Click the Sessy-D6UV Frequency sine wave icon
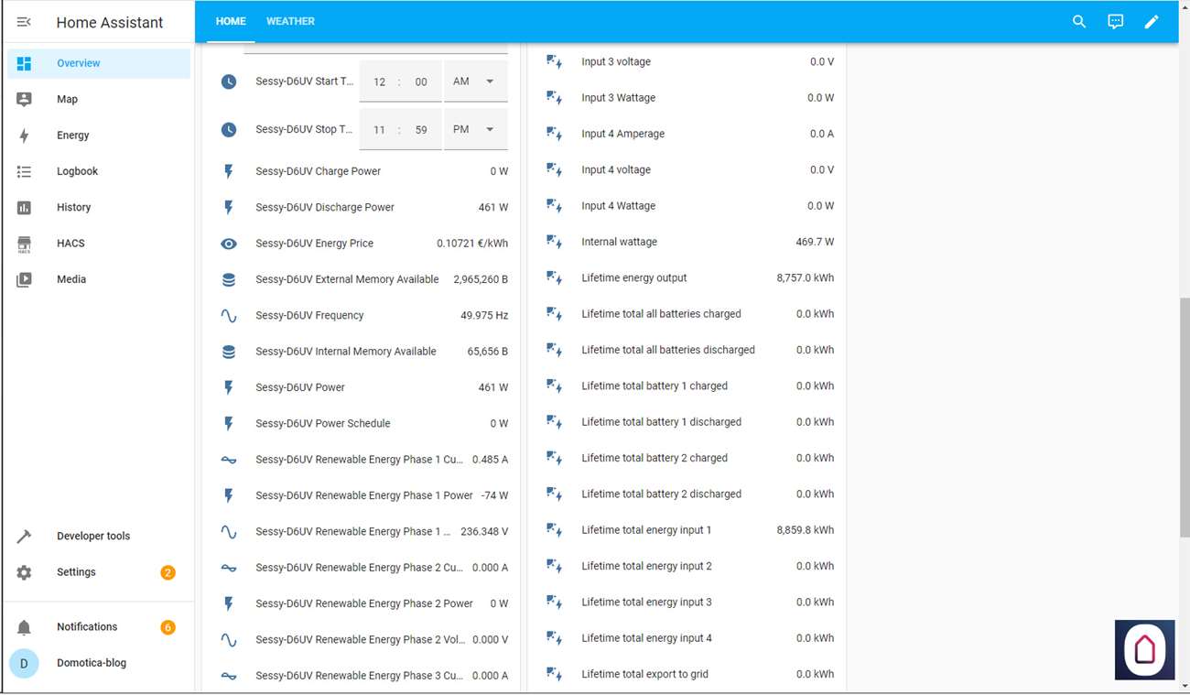 (x=229, y=316)
